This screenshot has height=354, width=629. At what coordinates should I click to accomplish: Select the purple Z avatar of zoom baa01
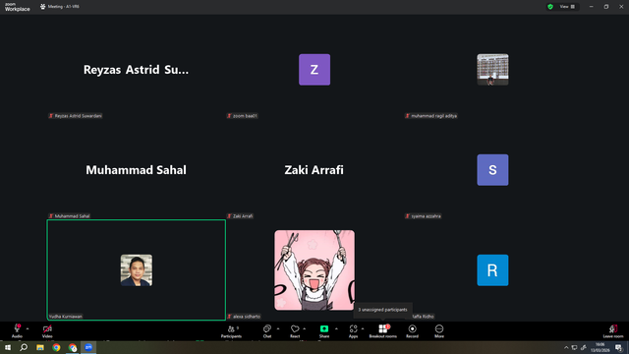tap(314, 70)
